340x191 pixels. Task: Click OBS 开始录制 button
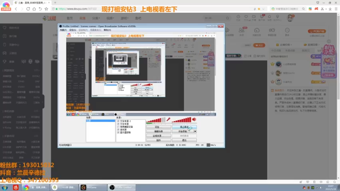[183, 132]
